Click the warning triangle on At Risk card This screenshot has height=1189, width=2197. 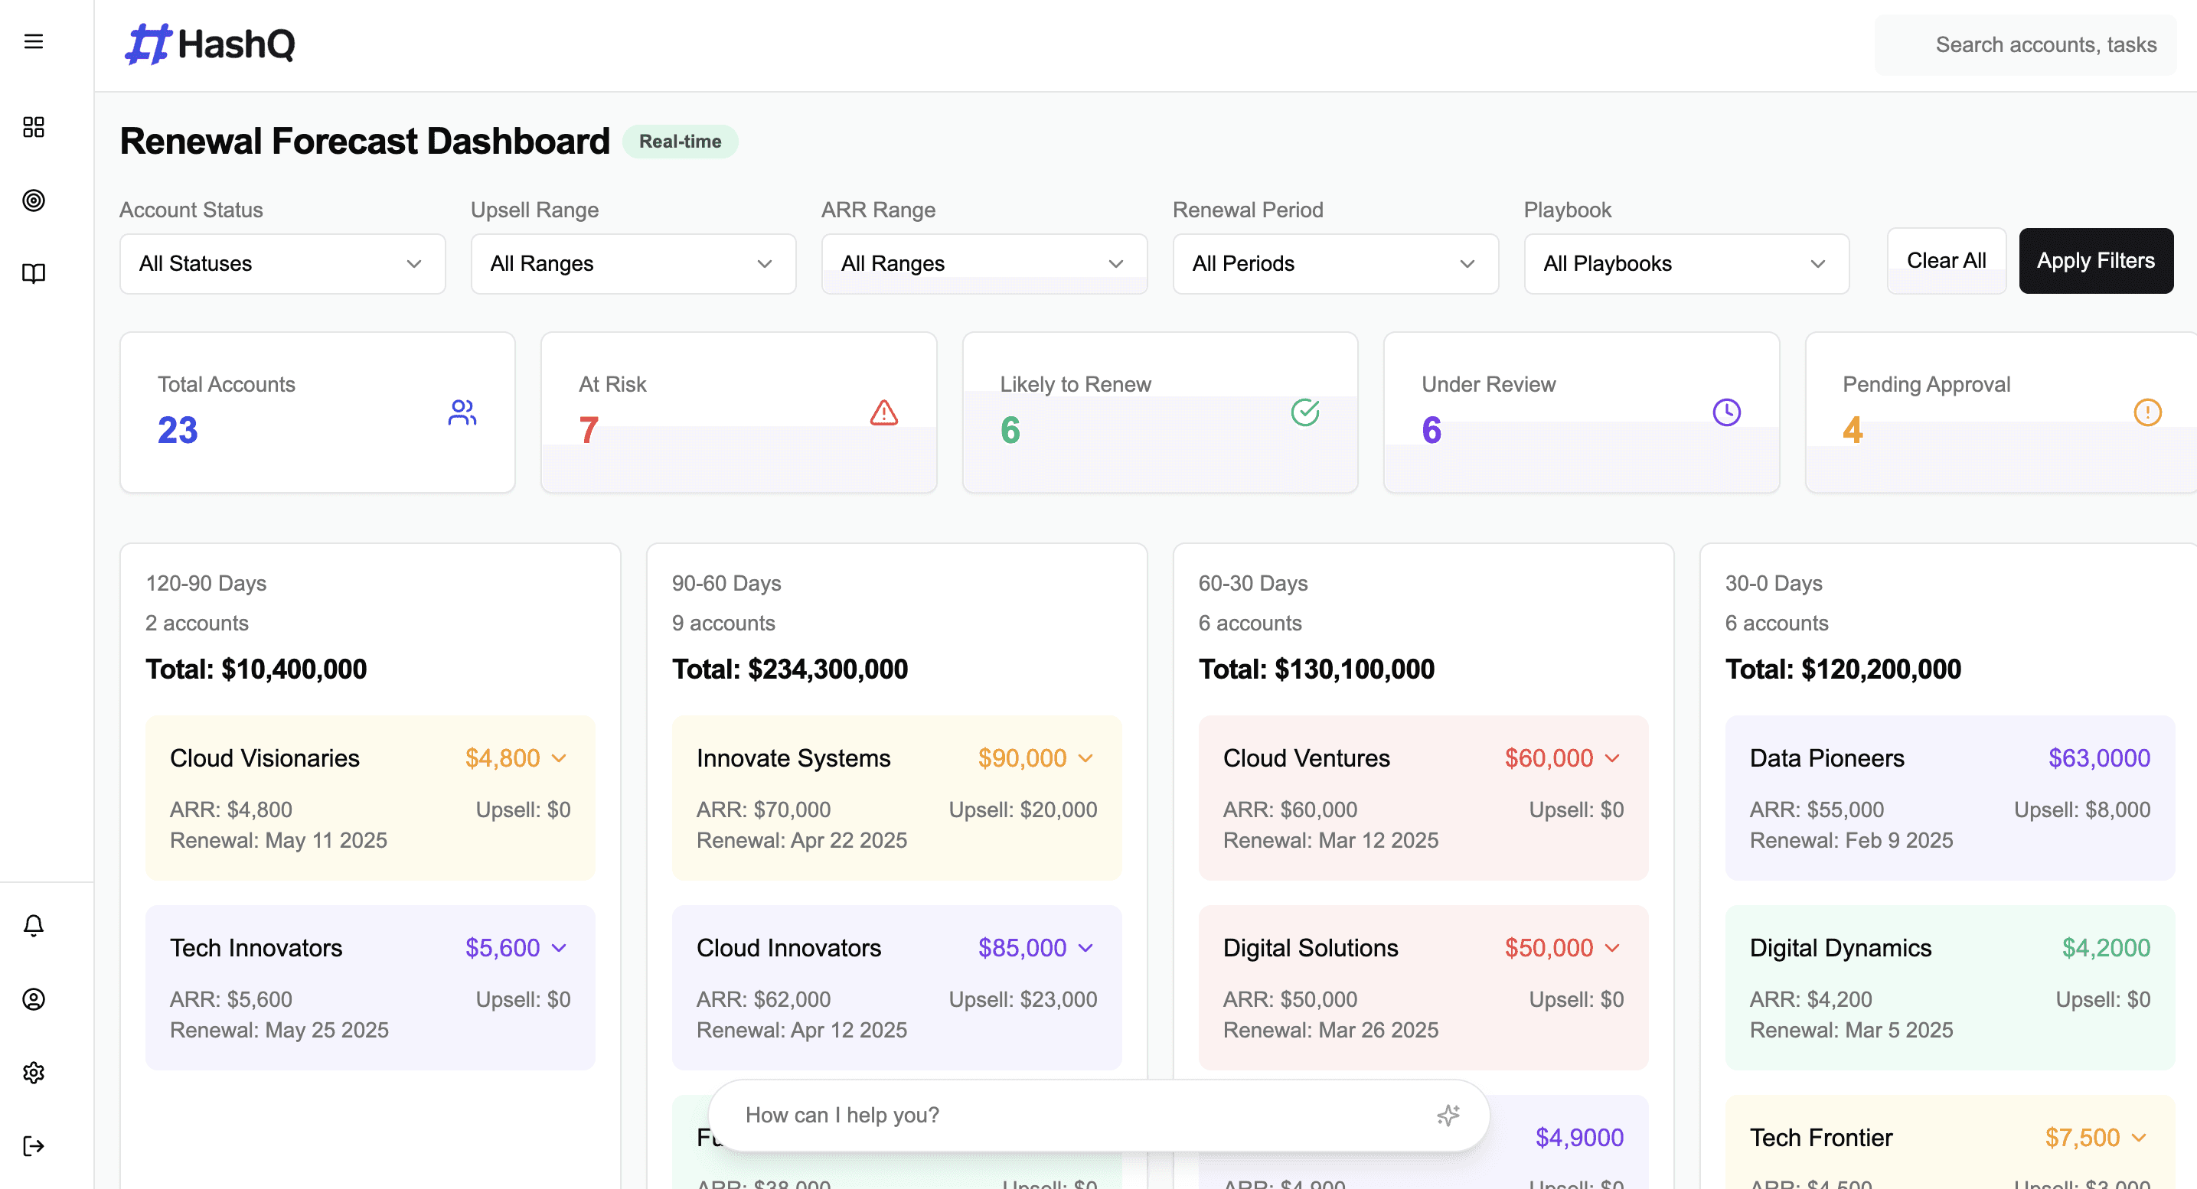(883, 412)
